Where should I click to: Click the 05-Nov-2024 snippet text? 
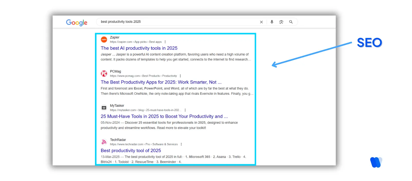tap(169, 125)
